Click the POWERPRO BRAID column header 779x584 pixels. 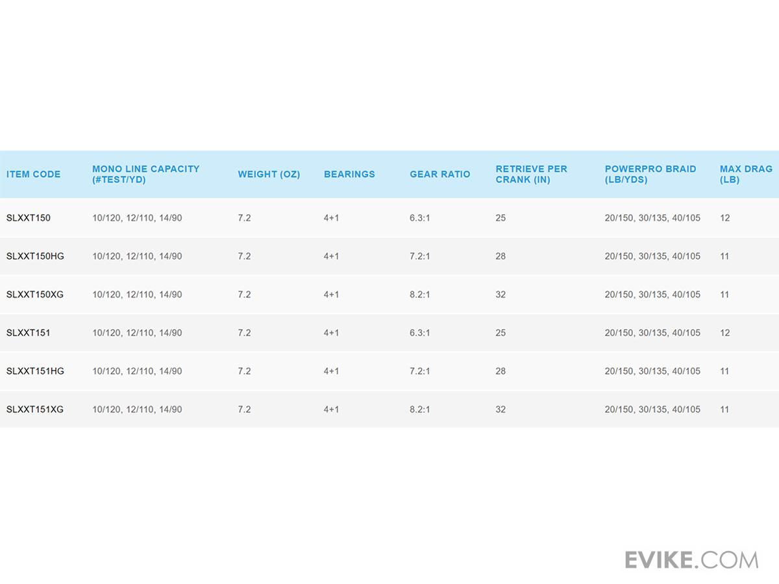point(650,174)
